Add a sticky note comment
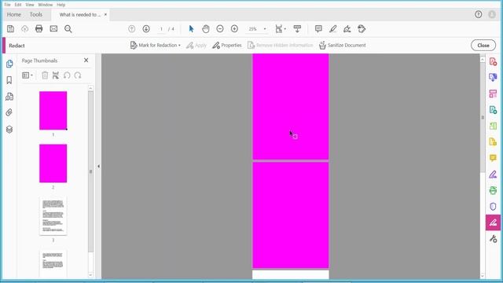The width and height of the screenshot is (503, 283). click(x=318, y=29)
